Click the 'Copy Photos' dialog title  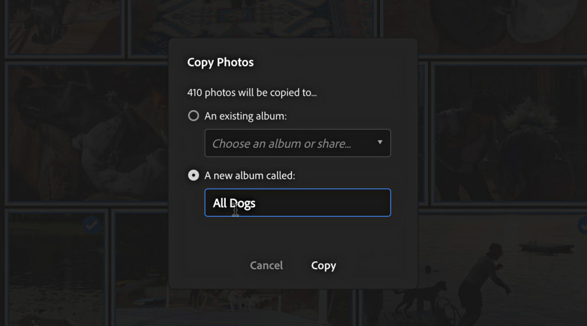pos(221,62)
